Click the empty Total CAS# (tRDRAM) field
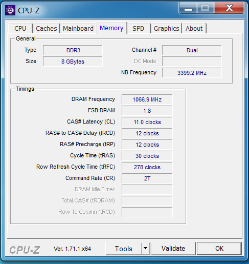Viewport: 249px width, 264px height. (x=147, y=201)
